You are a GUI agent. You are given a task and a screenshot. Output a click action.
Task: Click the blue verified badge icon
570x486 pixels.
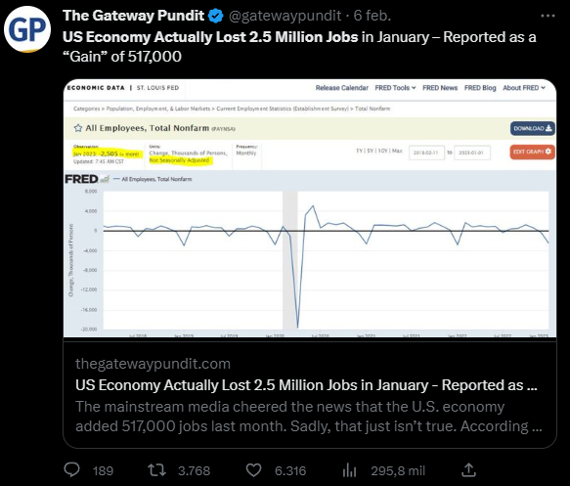pyautogui.click(x=216, y=16)
